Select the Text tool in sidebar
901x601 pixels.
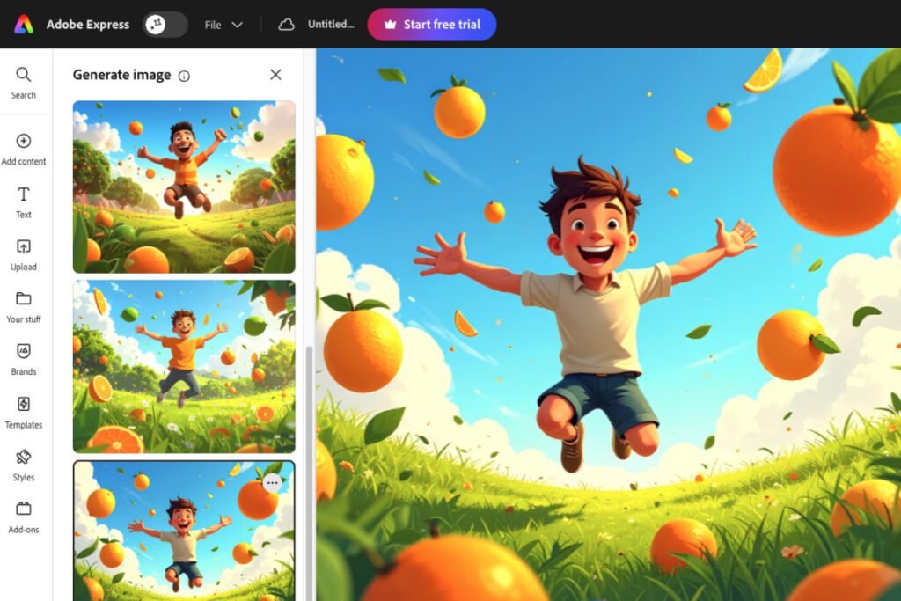(24, 202)
